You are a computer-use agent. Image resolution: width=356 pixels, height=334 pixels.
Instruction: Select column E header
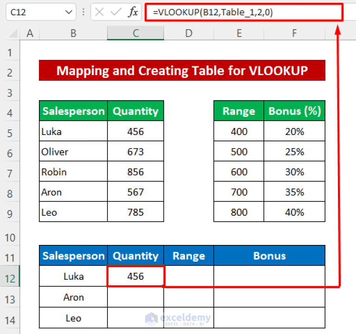[x=239, y=33]
